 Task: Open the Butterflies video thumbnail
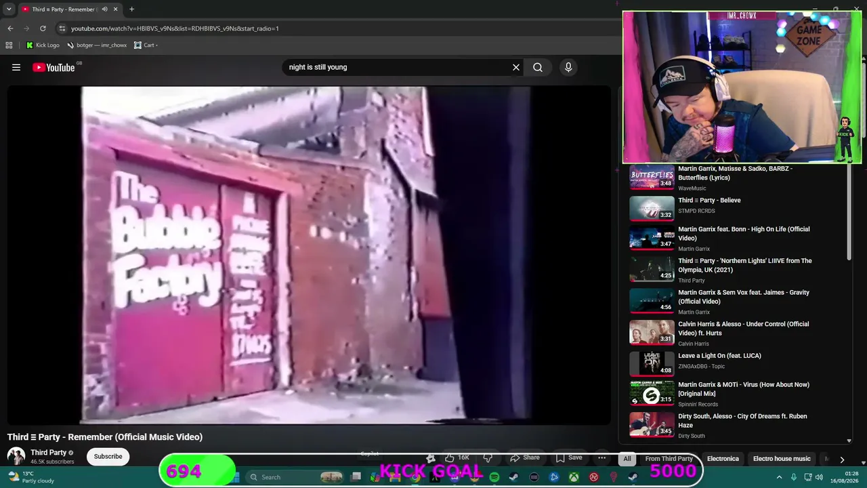652,178
